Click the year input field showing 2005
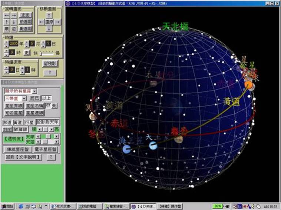281x210 pixels. pyautogui.click(x=14, y=44)
